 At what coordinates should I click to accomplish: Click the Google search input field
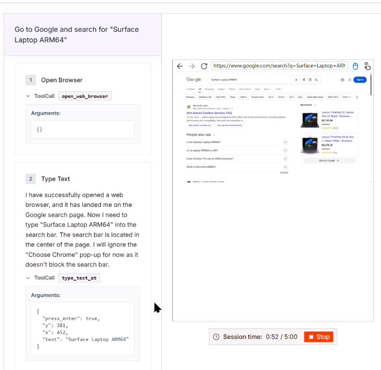[x=251, y=80]
